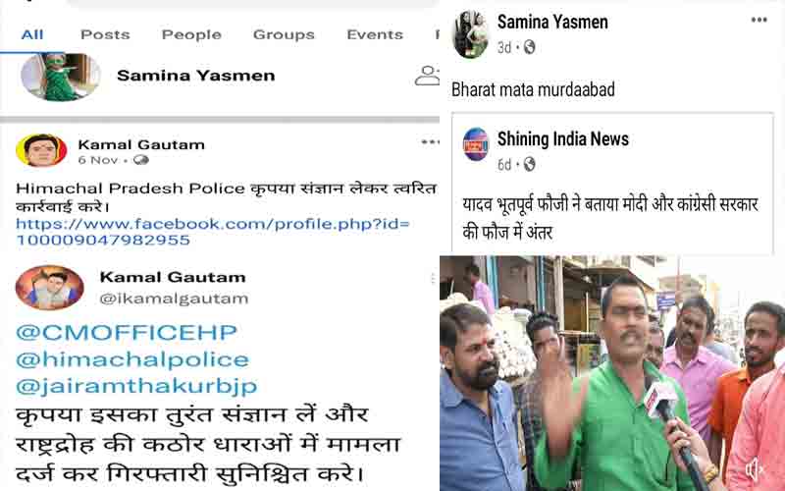This screenshot has width=785, height=491.
Task: Click the Shining India News page name
Action: tap(562, 138)
